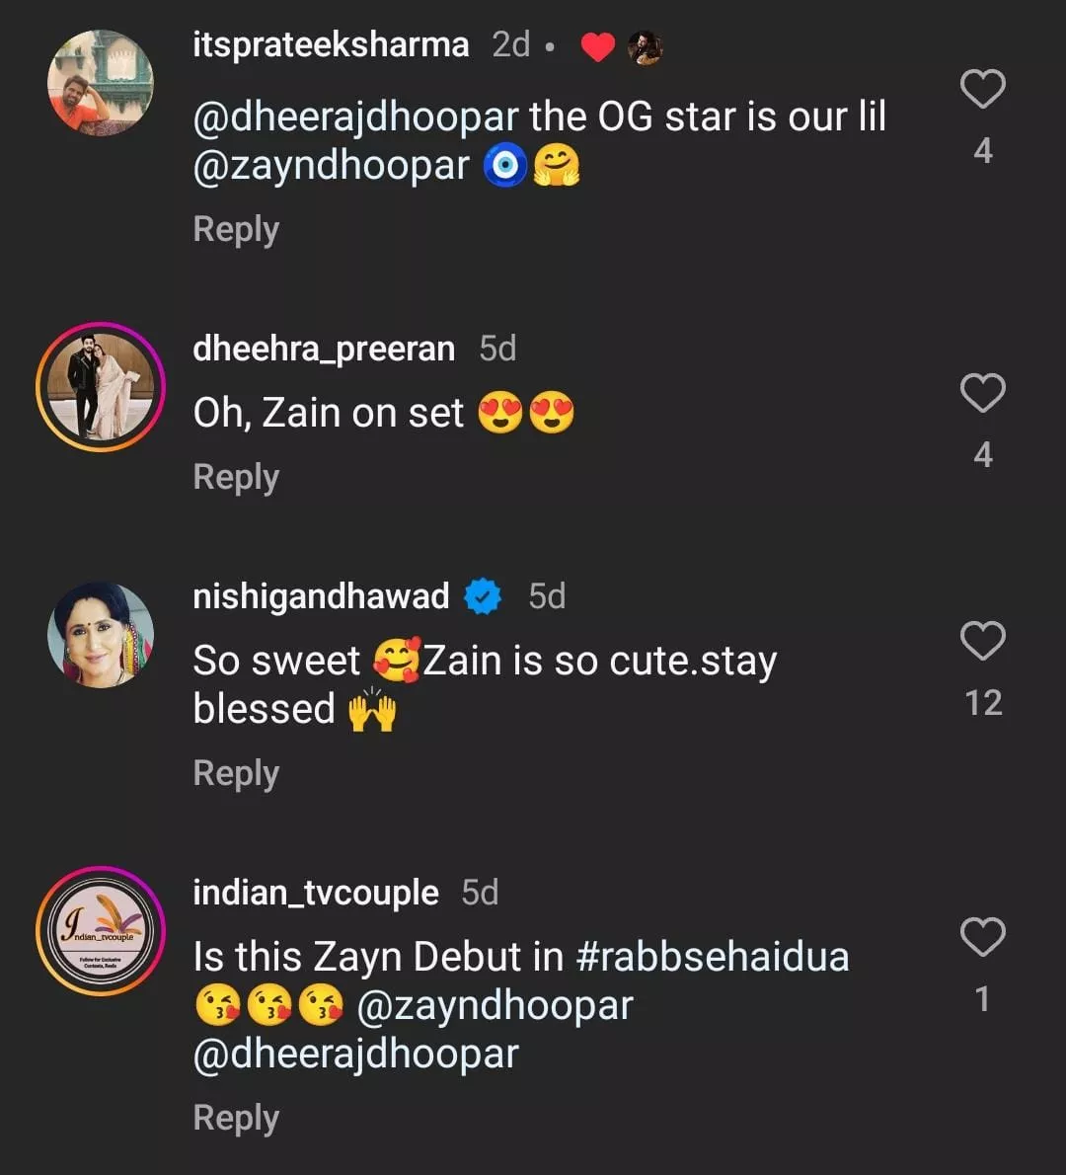This screenshot has height=1175, width=1066.
Task: Like dheehra_preeran's comment with the heart
Action: click(982, 394)
